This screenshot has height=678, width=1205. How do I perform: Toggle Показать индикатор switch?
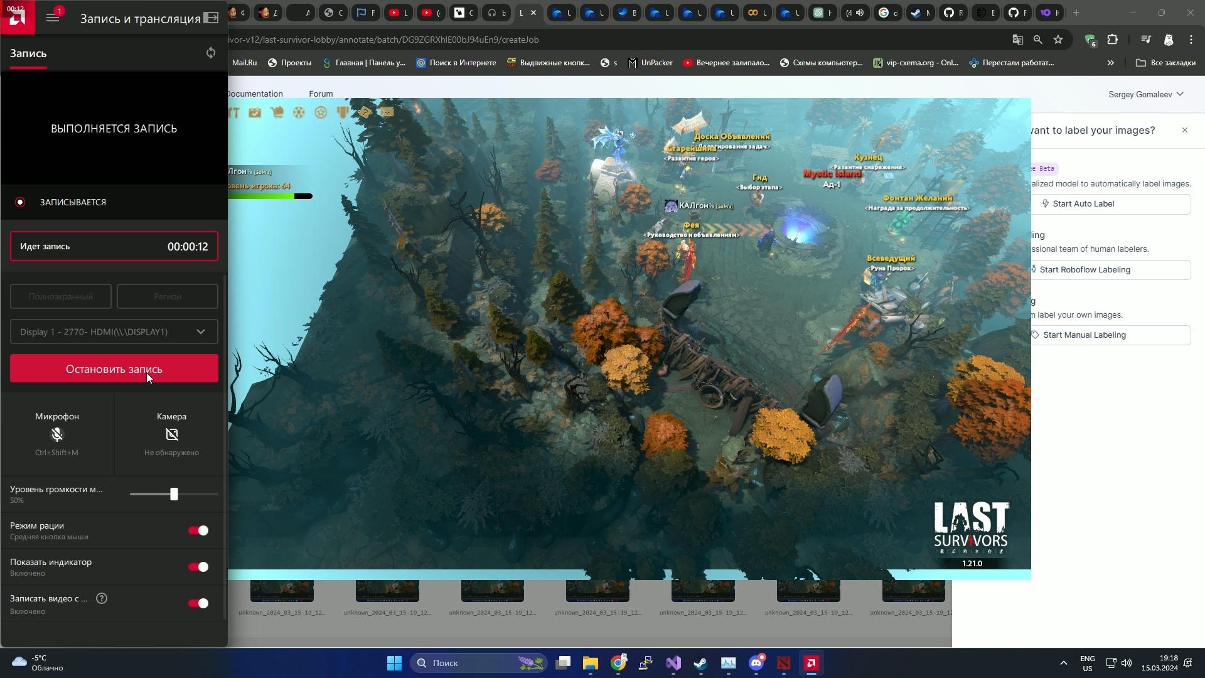(198, 567)
